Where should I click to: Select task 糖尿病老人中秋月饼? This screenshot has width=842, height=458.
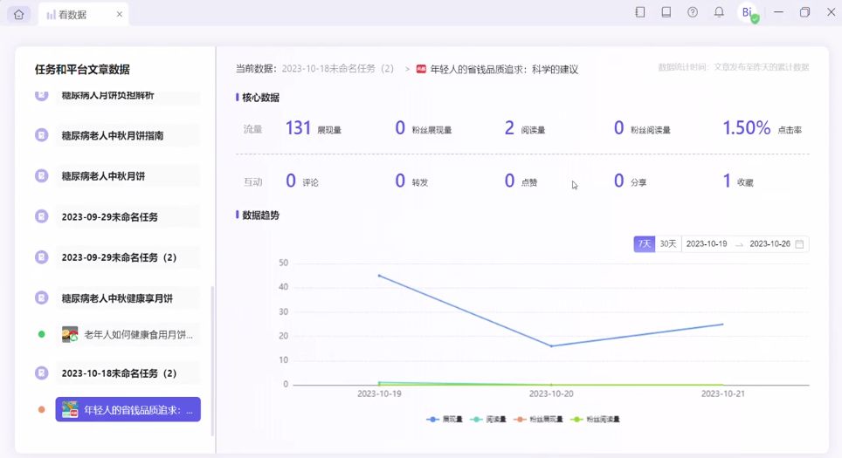tap(128, 176)
